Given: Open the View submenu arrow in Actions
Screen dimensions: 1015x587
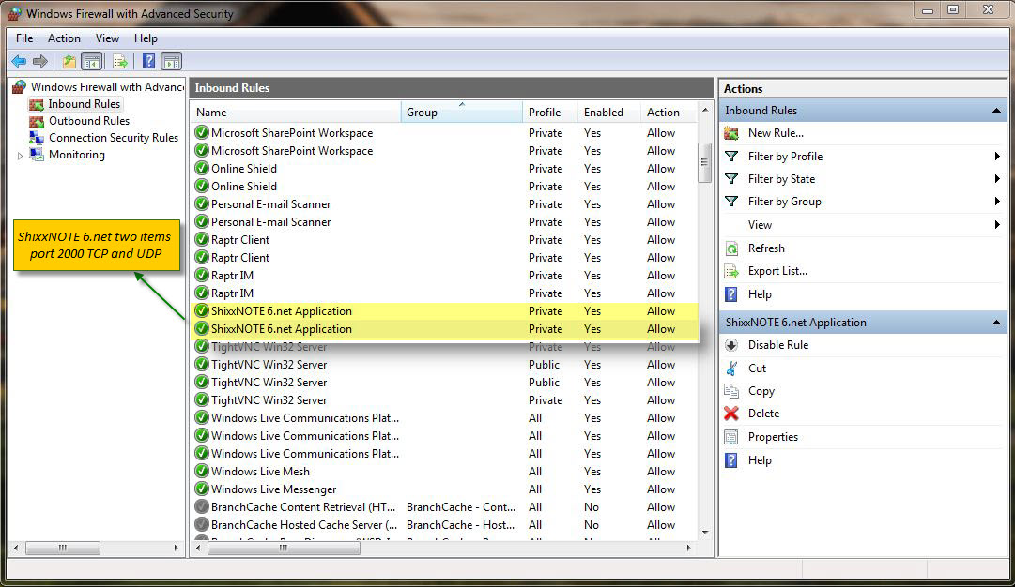Looking at the screenshot, I should tap(997, 224).
